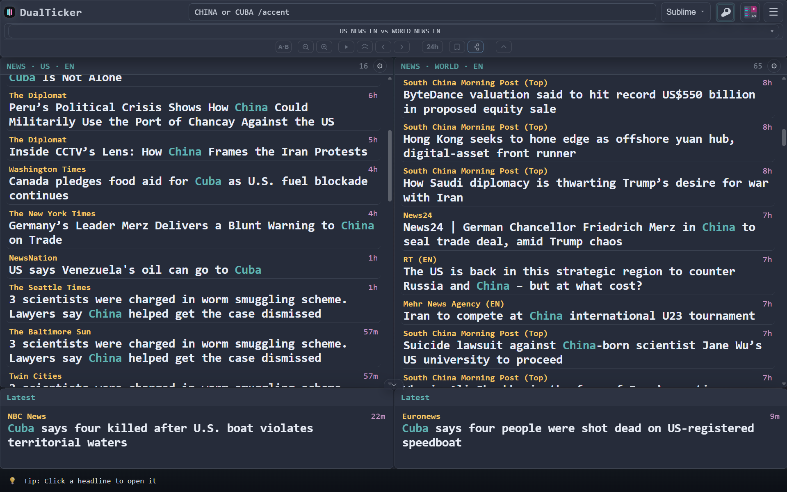Expand the panels using the bottom-center chevron
The height and width of the screenshot is (492, 787).
pos(393,385)
